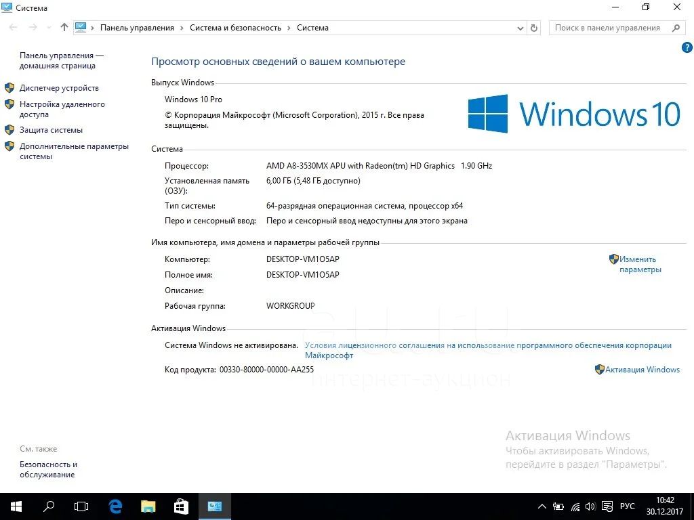Screen dimensions: 694x520
Task: Open the Windows Start menu
Action: 16,506
